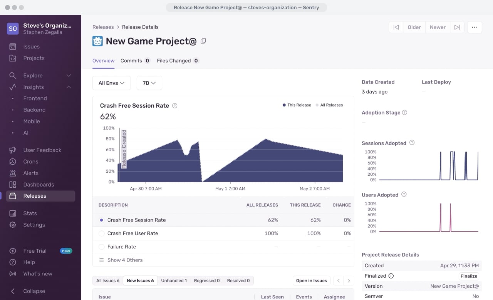Viewport: 493px width, 300px height.
Task: Jump to the oldest release arrow icon
Action: pos(396,27)
